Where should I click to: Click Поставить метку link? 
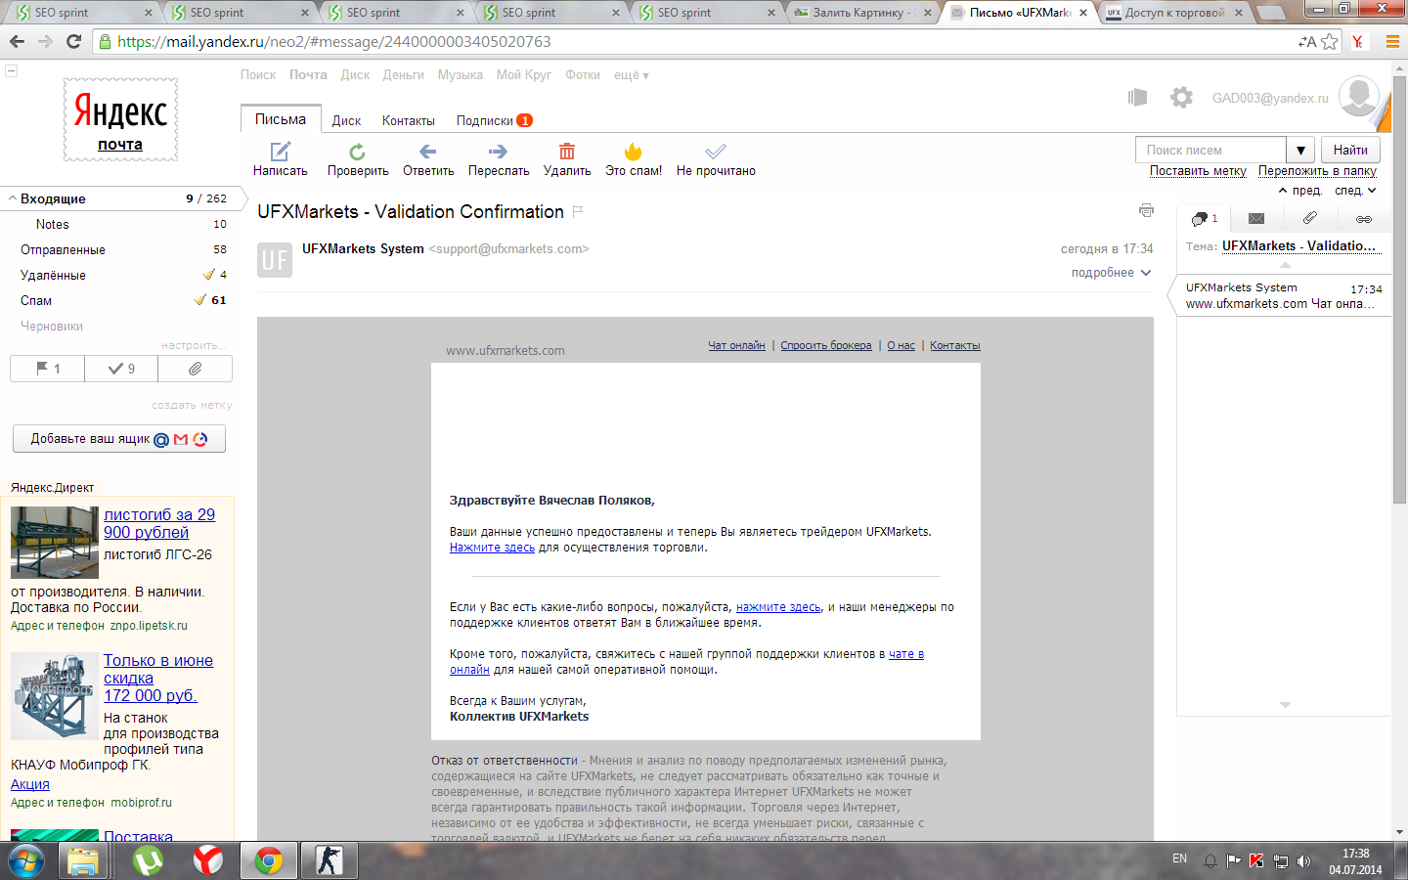(1198, 171)
